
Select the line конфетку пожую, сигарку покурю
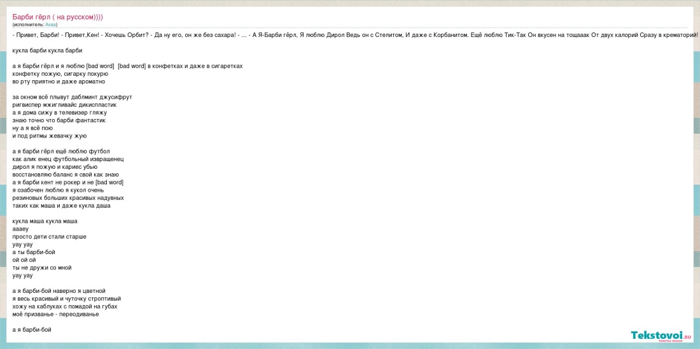click(x=60, y=74)
